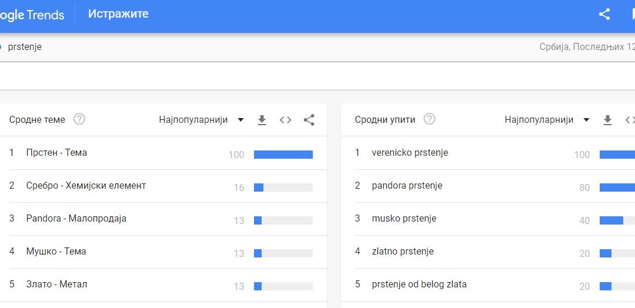Open the Прстен - Тема topic
635x308 pixels.
[x=56, y=153]
